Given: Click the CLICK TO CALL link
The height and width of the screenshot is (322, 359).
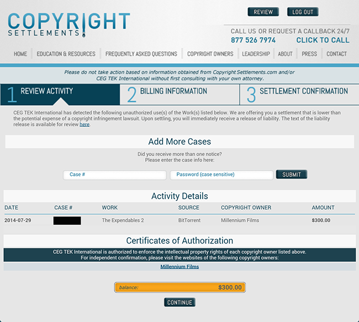Looking at the screenshot, I should (323, 40).
